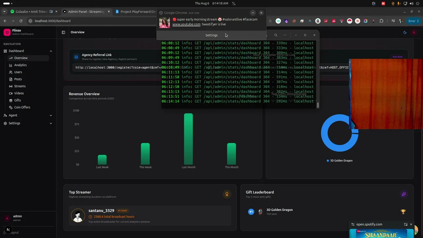Click the Gift Leaderboard sparkle icon
Screen dimensions: 423x238
point(404,194)
